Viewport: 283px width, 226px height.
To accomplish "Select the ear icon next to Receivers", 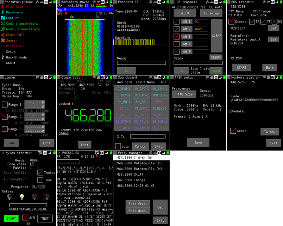I will tap(3, 12).
